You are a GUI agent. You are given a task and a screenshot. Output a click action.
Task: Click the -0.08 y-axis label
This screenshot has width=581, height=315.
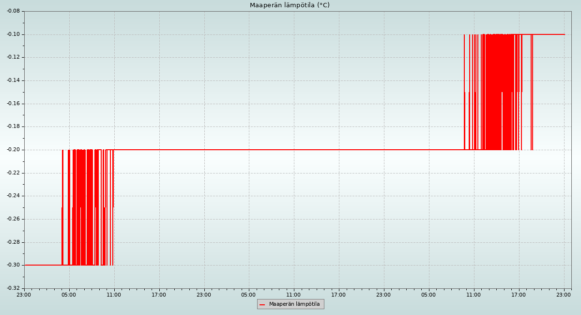[13, 11]
